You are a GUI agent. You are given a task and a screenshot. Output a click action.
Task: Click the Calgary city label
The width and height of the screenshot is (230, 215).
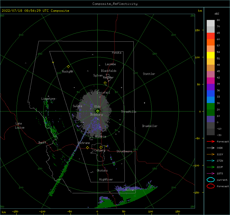coord(100,150)
